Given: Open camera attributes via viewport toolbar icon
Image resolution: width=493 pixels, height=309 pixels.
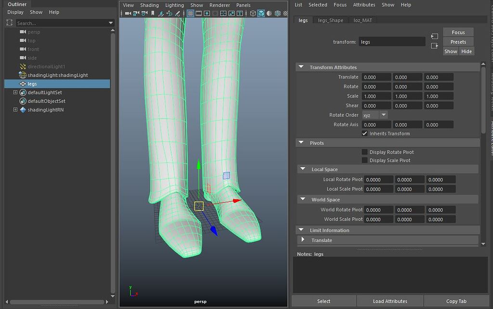Looking at the screenshot, I should (143, 13).
